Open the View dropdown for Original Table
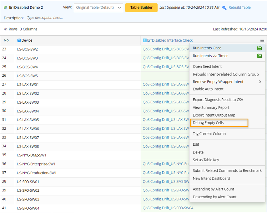The image size is (267, 213). pyautogui.click(x=98, y=8)
